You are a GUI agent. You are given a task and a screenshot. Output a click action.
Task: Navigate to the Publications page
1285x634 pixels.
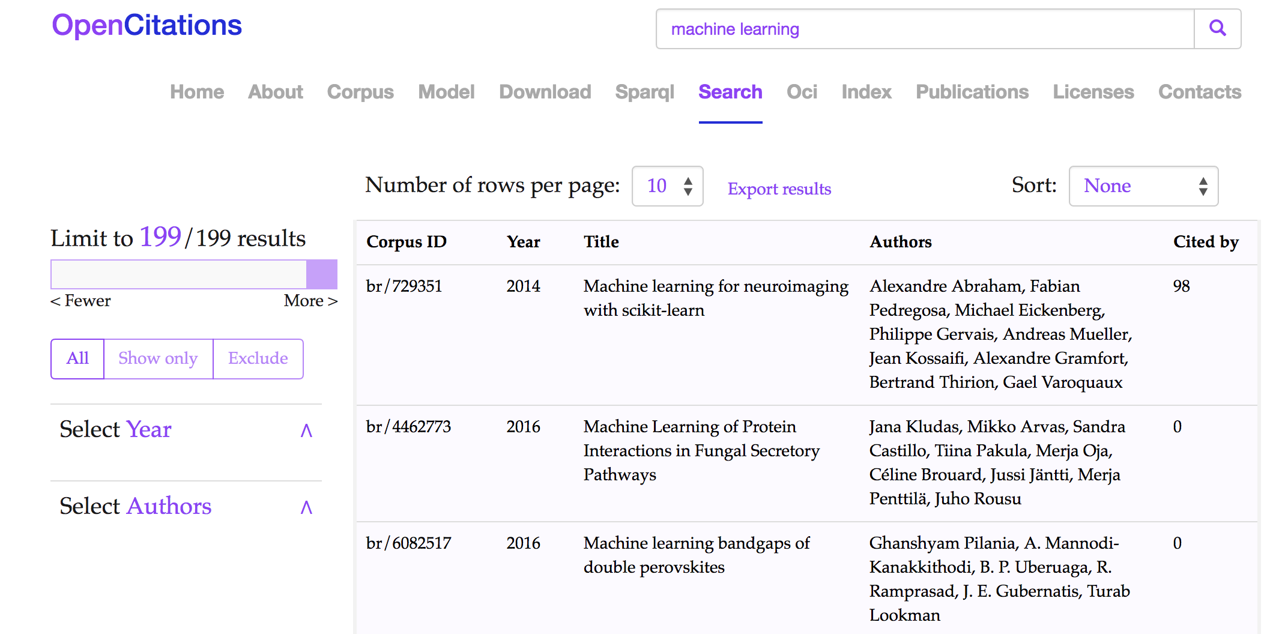[972, 92]
